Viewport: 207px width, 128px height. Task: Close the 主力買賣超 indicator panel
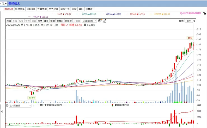pyautogui.click(x=7, y=105)
